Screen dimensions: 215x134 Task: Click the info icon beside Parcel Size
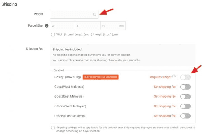pyautogui.click(x=46, y=26)
